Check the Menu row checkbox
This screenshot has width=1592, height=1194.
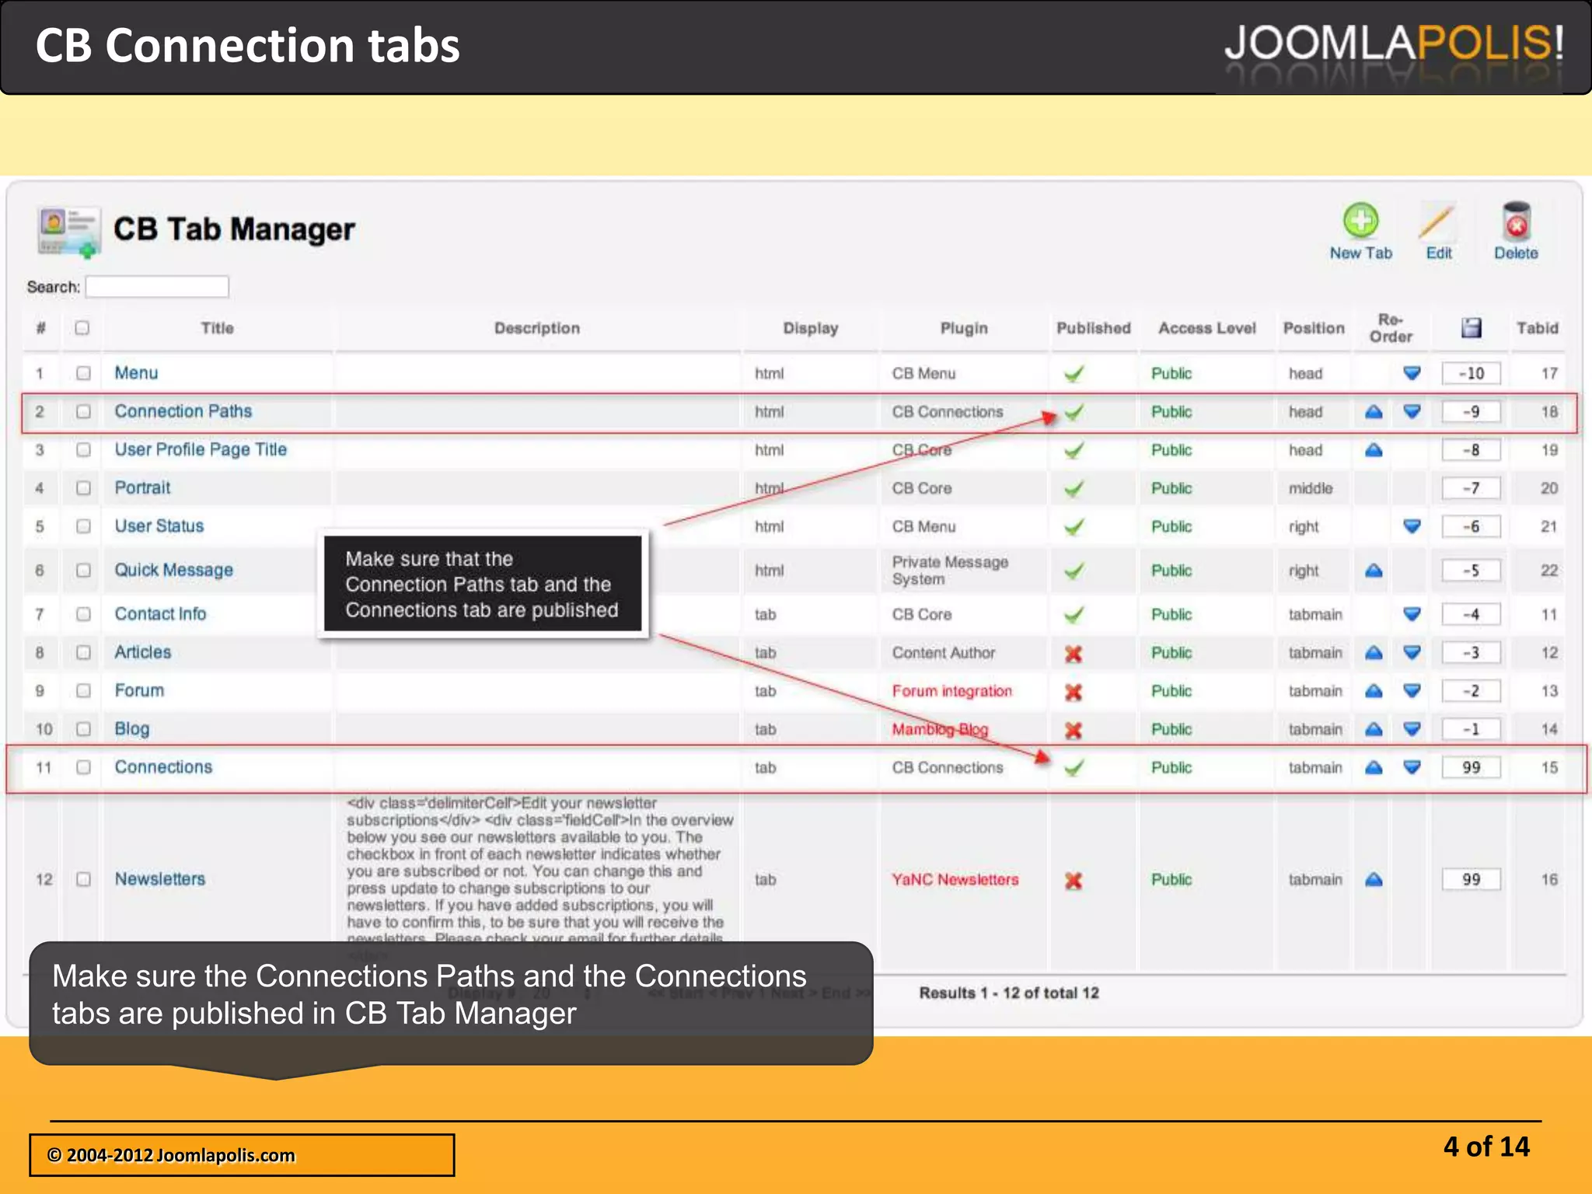(83, 373)
